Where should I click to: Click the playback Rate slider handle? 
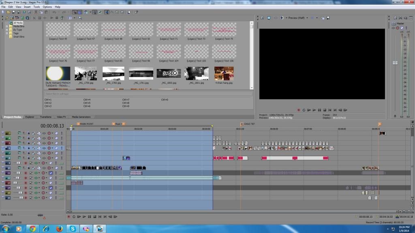click(x=40, y=215)
